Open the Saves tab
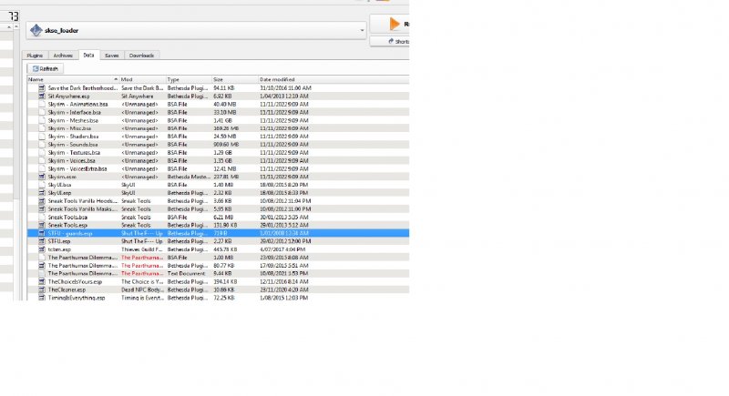This screenshot has width=729, height=396. point(111,56)
